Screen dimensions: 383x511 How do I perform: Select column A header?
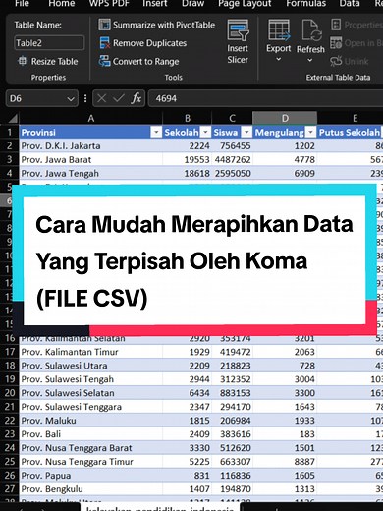click(x=90, y=118)
